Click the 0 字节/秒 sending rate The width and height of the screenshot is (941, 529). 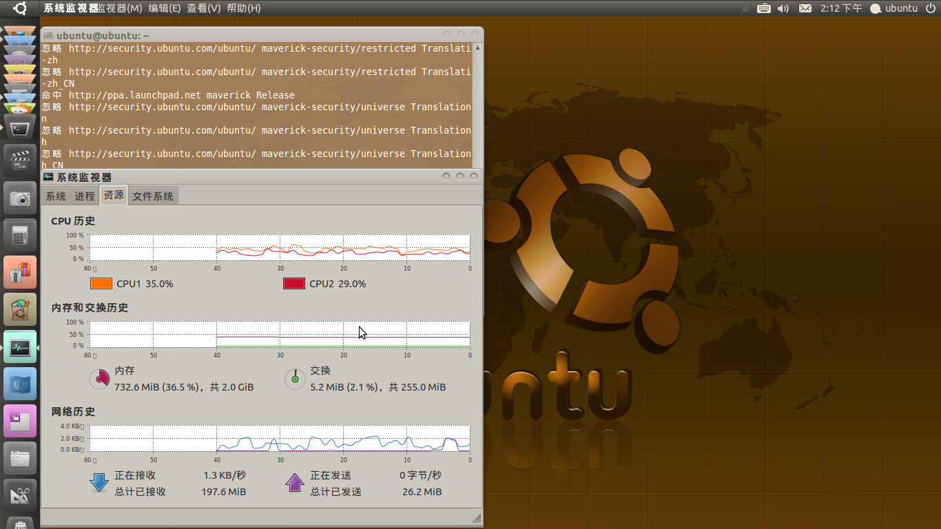pyautogui.click(x=421, y=475)
